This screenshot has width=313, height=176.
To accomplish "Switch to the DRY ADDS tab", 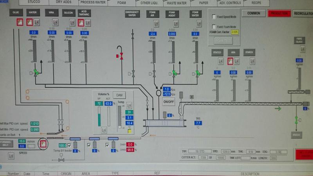I will coord(64,2).
